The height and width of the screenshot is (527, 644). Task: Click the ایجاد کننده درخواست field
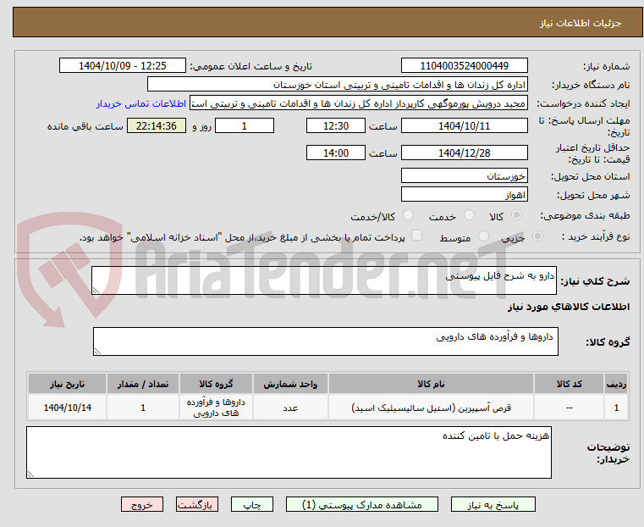click(359, 103)
